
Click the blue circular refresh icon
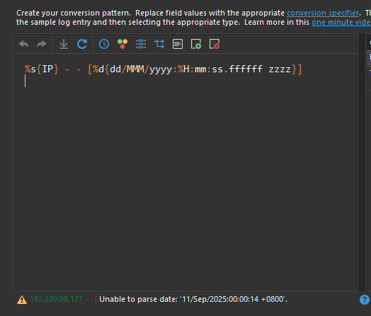(x=82, y=44)
